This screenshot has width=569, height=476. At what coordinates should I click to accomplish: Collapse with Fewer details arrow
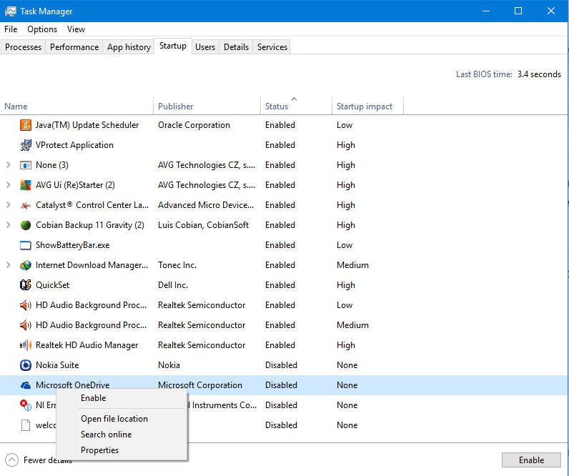(x=11, y=460)
